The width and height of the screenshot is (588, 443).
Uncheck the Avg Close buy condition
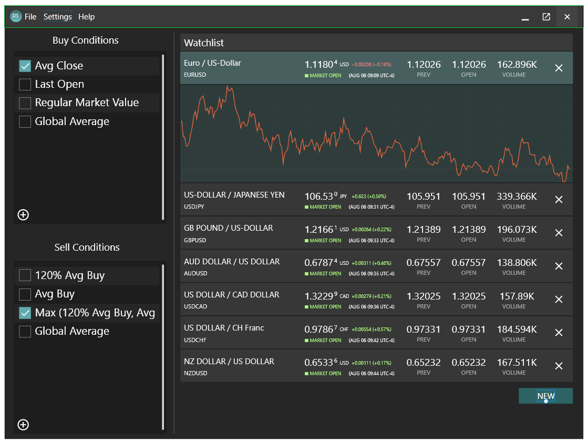coord(25,66)
